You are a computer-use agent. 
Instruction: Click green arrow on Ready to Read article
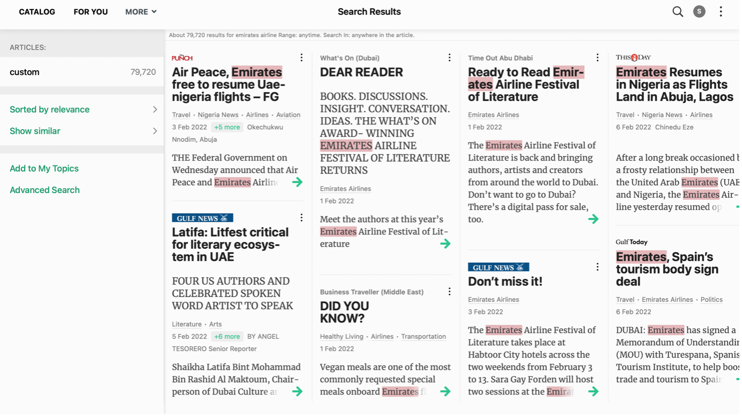point(593,219)
